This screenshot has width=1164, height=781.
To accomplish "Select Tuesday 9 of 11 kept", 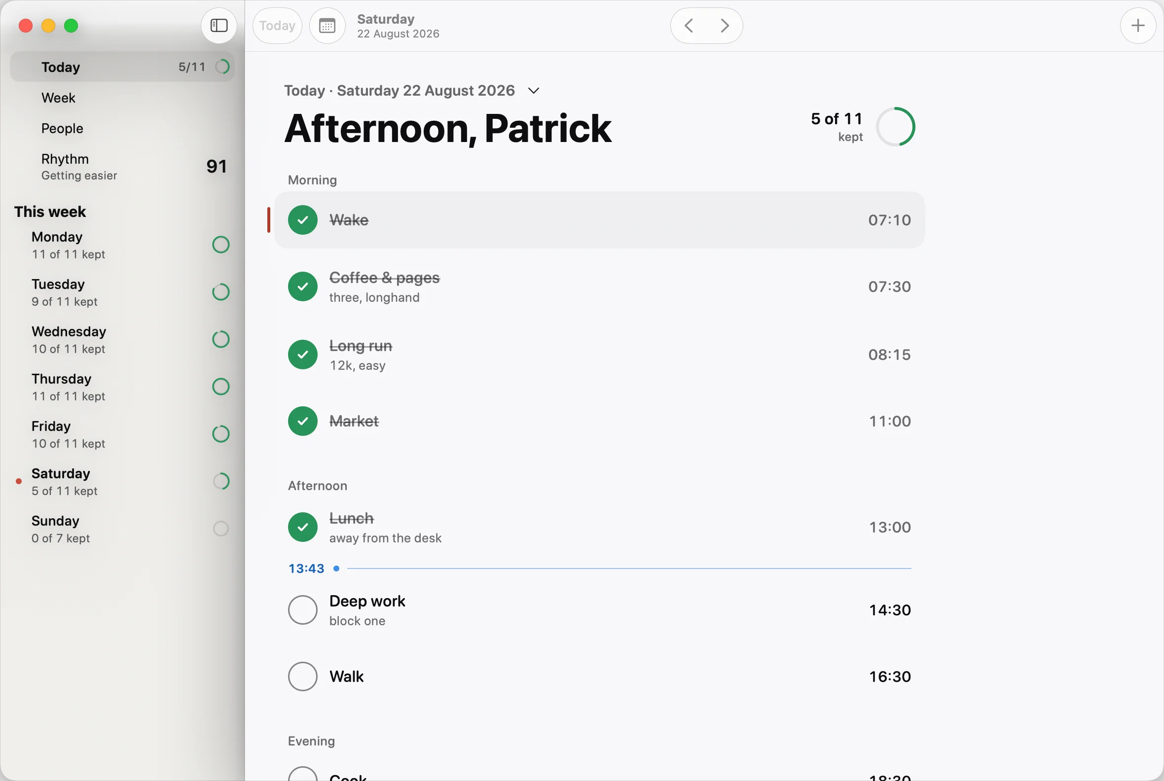I will pyautogui.click(x=123, y=292).
